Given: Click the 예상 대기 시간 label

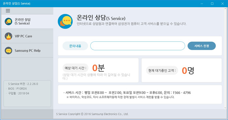Looking at the screenshot, I should coord(76,68).
